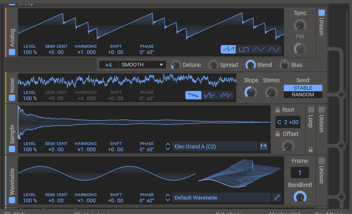Click the Wavetable SHIFT +0.00 value
352x214 pixels.
116,200
